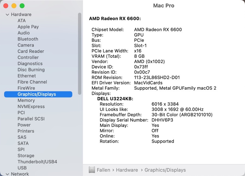Click Revision ID value 0x00c7
245x176 pixels.
(142, 72)
